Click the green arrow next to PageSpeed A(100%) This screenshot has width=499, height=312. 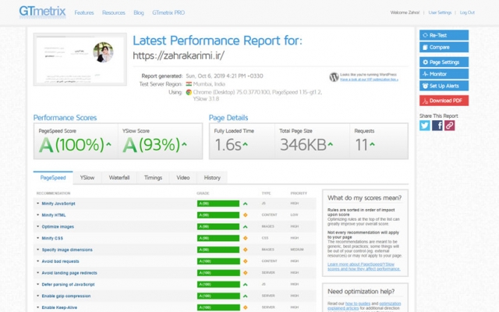coord(108,144)
